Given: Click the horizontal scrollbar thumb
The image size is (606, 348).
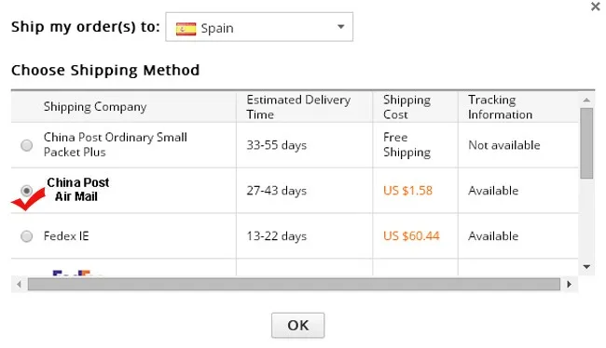Looking at the screenshot, I should (294, 285).
